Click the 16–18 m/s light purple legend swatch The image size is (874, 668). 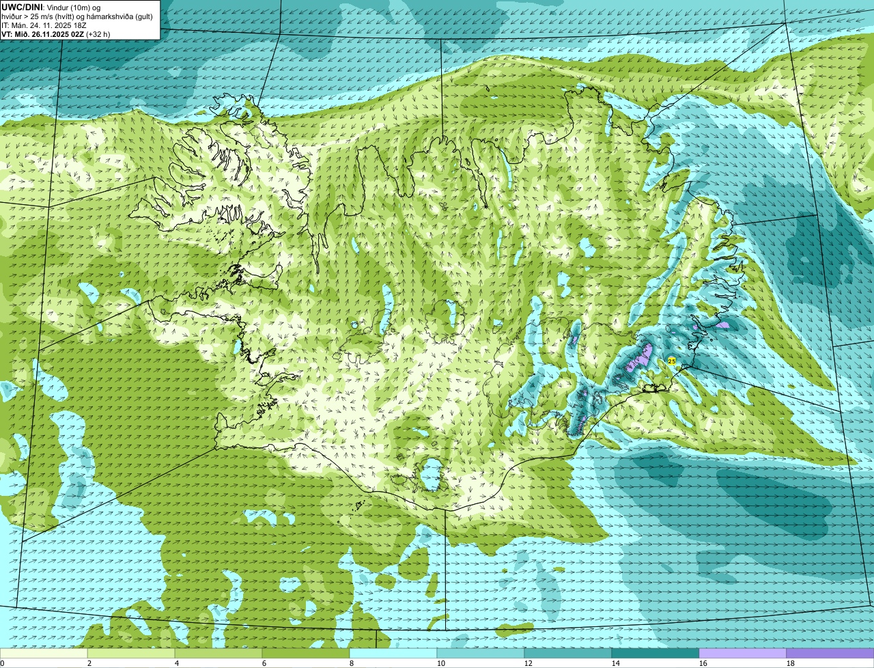[743, 654]
